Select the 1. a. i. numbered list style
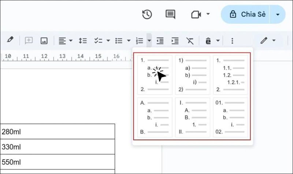This screenshot has height=174, width=293. (155, 75)
